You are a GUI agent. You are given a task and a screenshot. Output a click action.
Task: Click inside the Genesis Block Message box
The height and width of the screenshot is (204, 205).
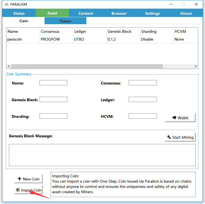tap(102, 155)
